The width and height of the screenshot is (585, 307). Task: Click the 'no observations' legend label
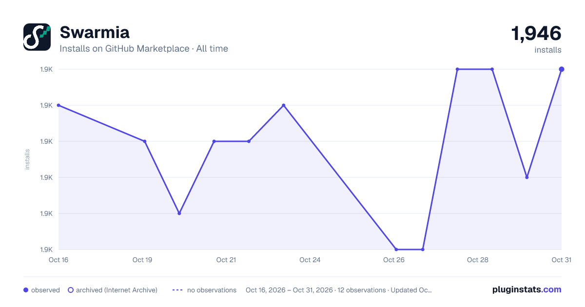(x=212, y=290)
